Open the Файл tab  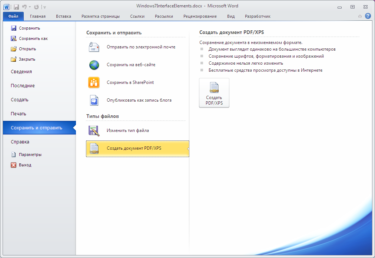click(x=13, y=17)
